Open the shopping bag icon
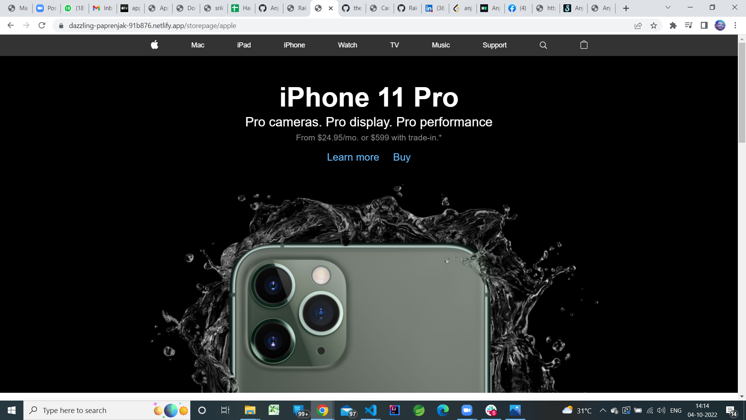The width and height of the screenshot is (746, 420). 583,45
